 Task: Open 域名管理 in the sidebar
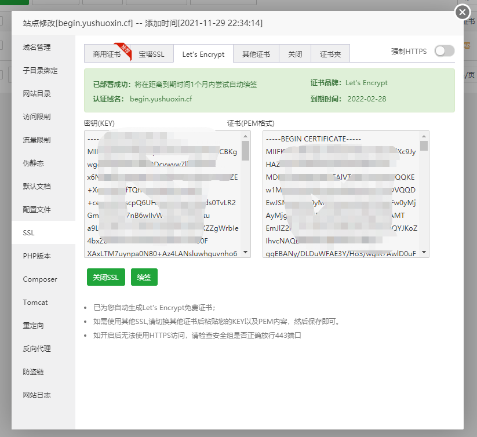coord(37,48)
